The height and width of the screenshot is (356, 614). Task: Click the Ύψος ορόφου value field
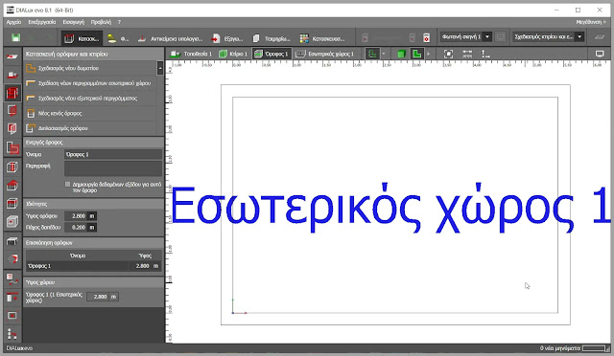[x=77, y=215]
